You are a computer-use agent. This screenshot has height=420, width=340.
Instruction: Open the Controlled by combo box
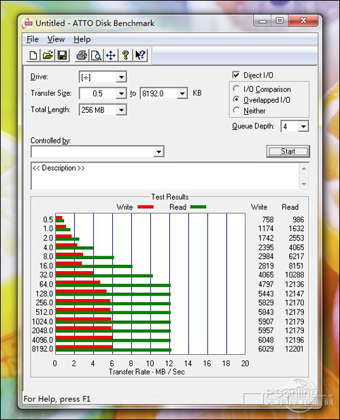[x=97, y=152]
